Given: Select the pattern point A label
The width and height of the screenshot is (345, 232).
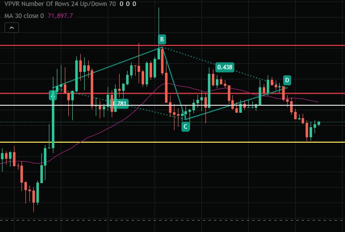Looking at the screenshot, I should tap(53, 96).
